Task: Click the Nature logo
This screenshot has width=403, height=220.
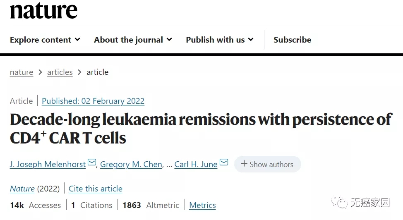Action: [x=43, y=11]
